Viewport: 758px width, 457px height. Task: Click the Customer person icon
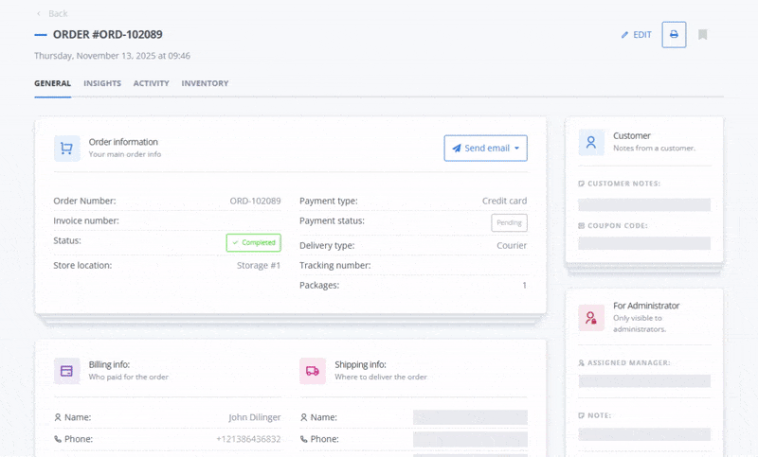[591, 142]
